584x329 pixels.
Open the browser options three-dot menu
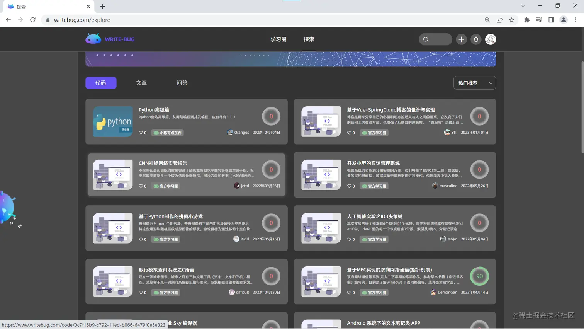[576, 20]
